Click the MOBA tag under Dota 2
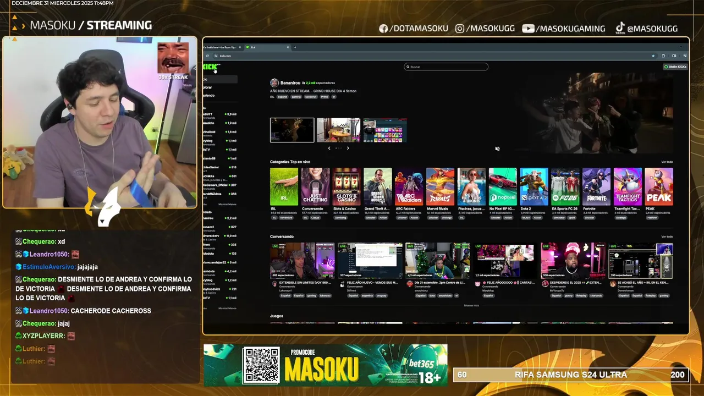Viewport: 704px width, 396px height. pos(525,217)
